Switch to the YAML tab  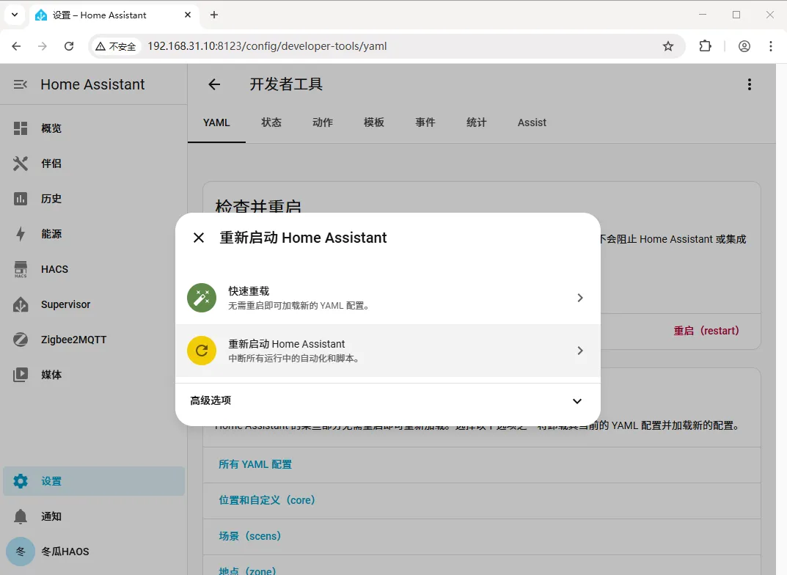216,122
